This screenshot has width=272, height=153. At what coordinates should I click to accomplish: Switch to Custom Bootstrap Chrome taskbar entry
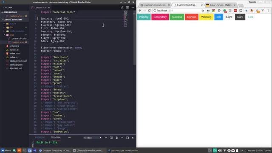[x=54, y=150]
